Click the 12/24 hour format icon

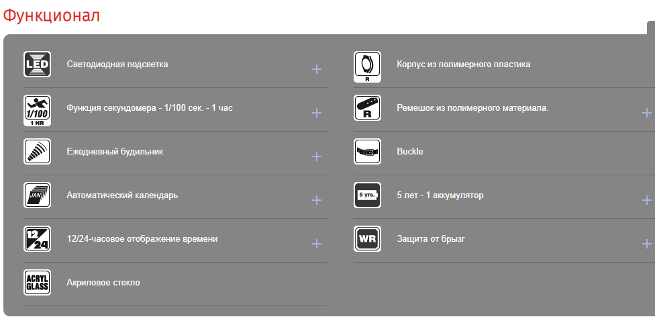point(37,239)
